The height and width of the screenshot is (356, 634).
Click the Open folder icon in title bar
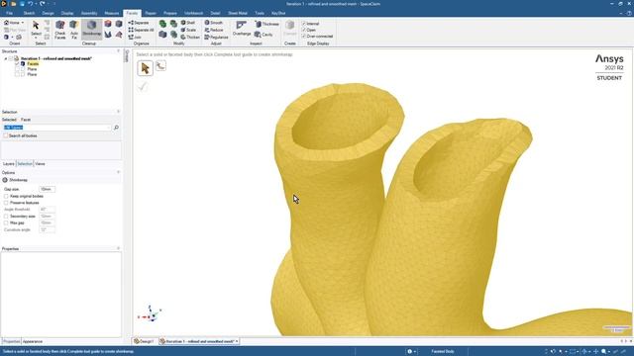tap(13, 4)
